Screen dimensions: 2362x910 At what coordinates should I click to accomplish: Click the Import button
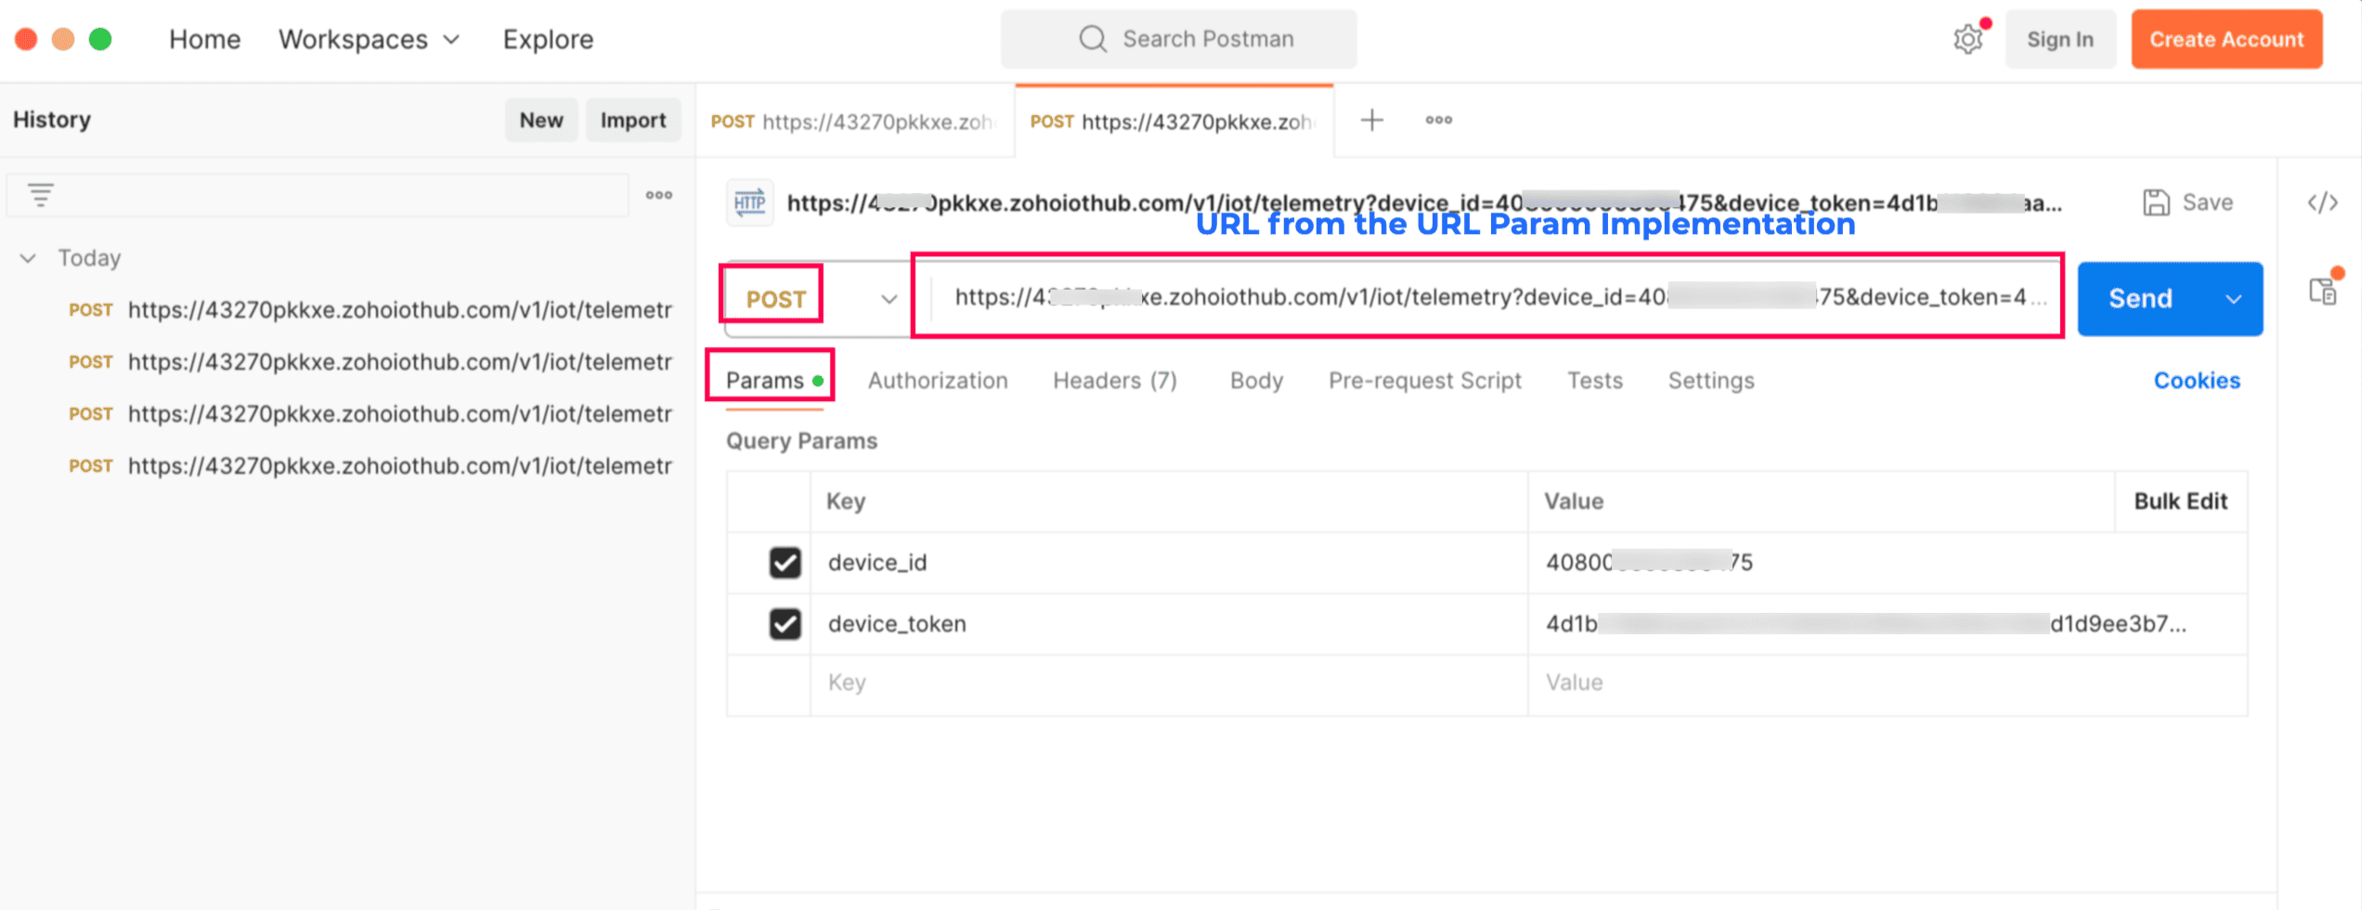click(x=632, y=120)
